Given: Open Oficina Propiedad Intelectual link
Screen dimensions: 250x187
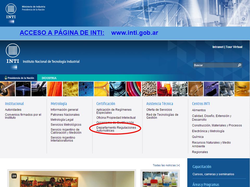Looking at the screenshot, I should [x=116, y=118].
